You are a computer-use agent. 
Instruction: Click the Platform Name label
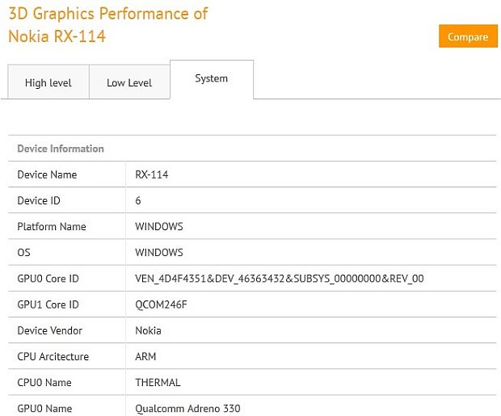coord(52,226)
